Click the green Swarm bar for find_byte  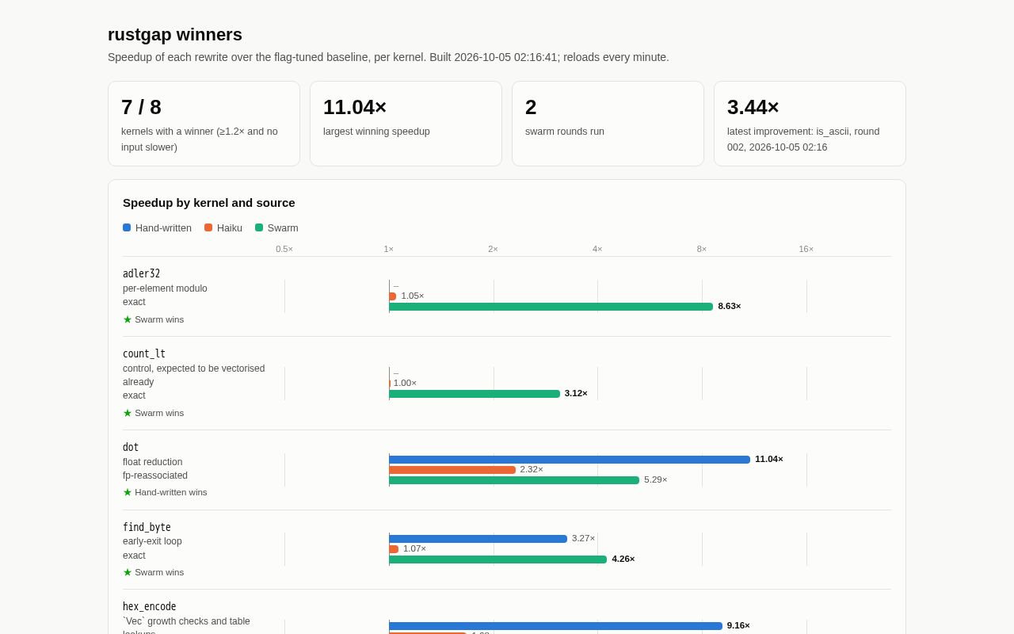(498, 560)
